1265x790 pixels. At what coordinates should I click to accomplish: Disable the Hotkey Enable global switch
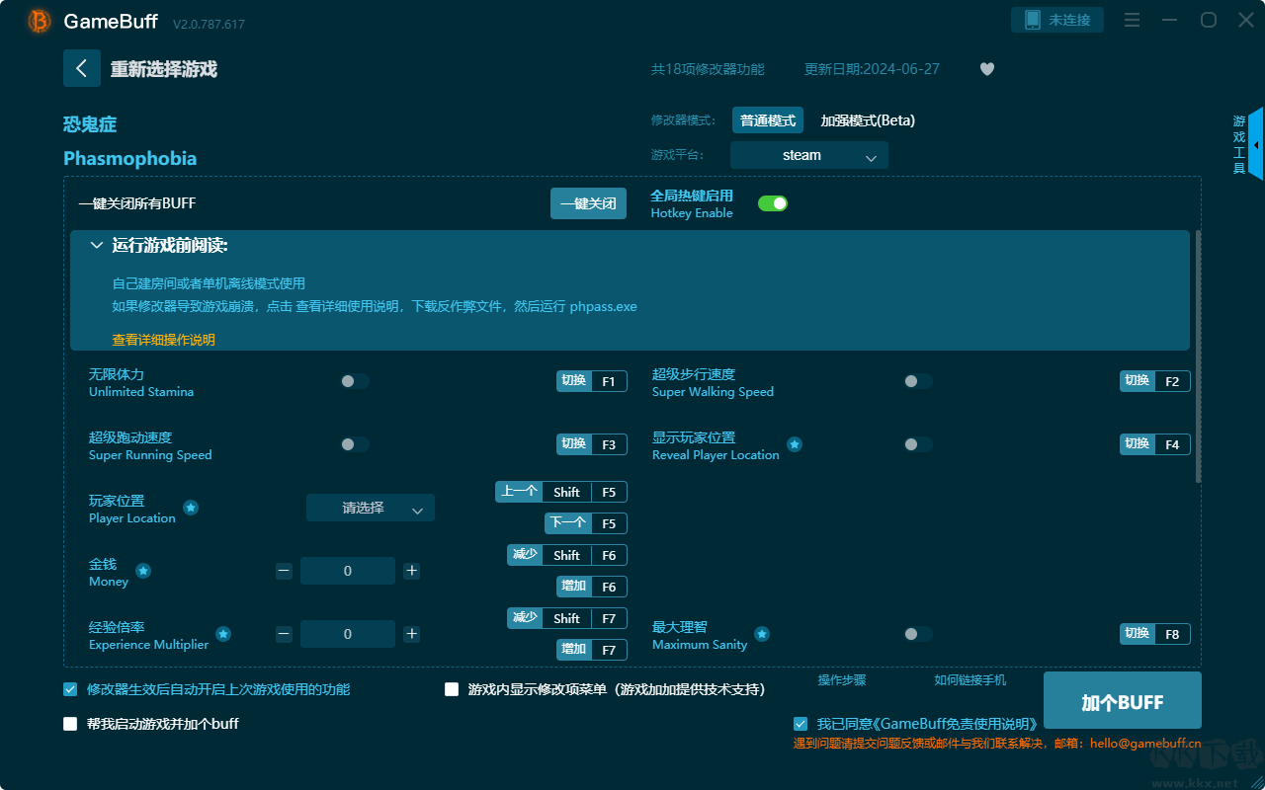point(772,202)
